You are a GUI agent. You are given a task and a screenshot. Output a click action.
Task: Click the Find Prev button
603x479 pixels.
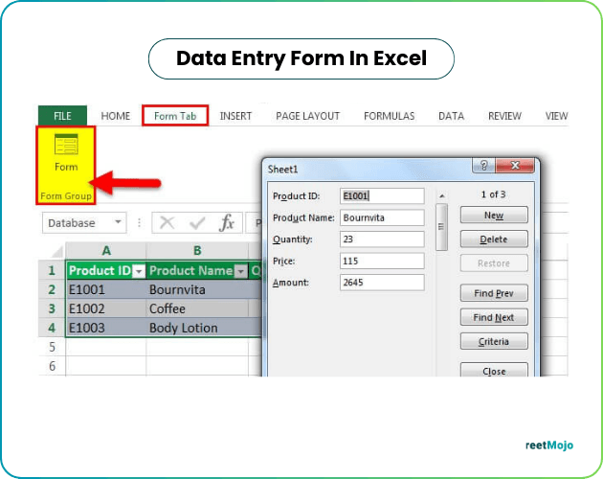click(494, 293)
